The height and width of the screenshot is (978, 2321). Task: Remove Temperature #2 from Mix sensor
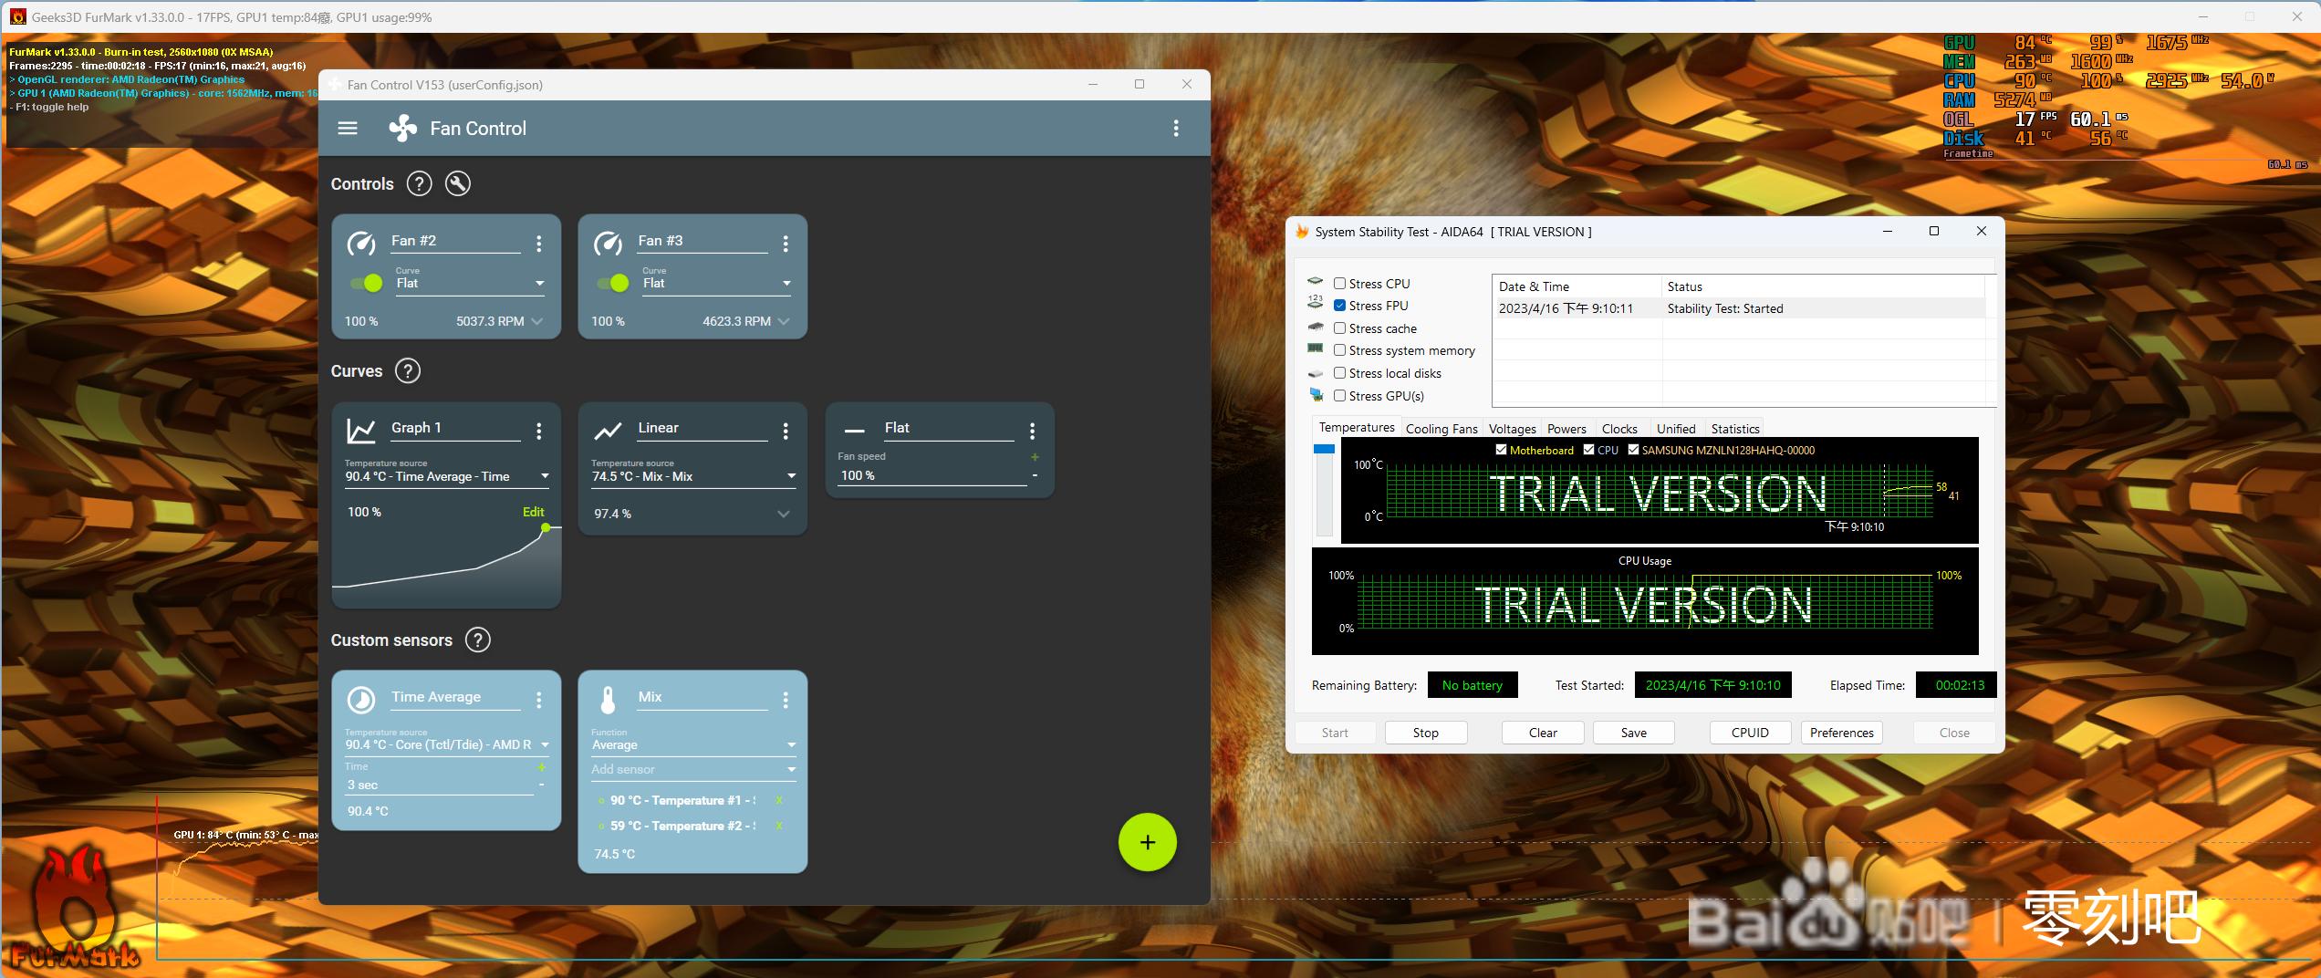779,826
